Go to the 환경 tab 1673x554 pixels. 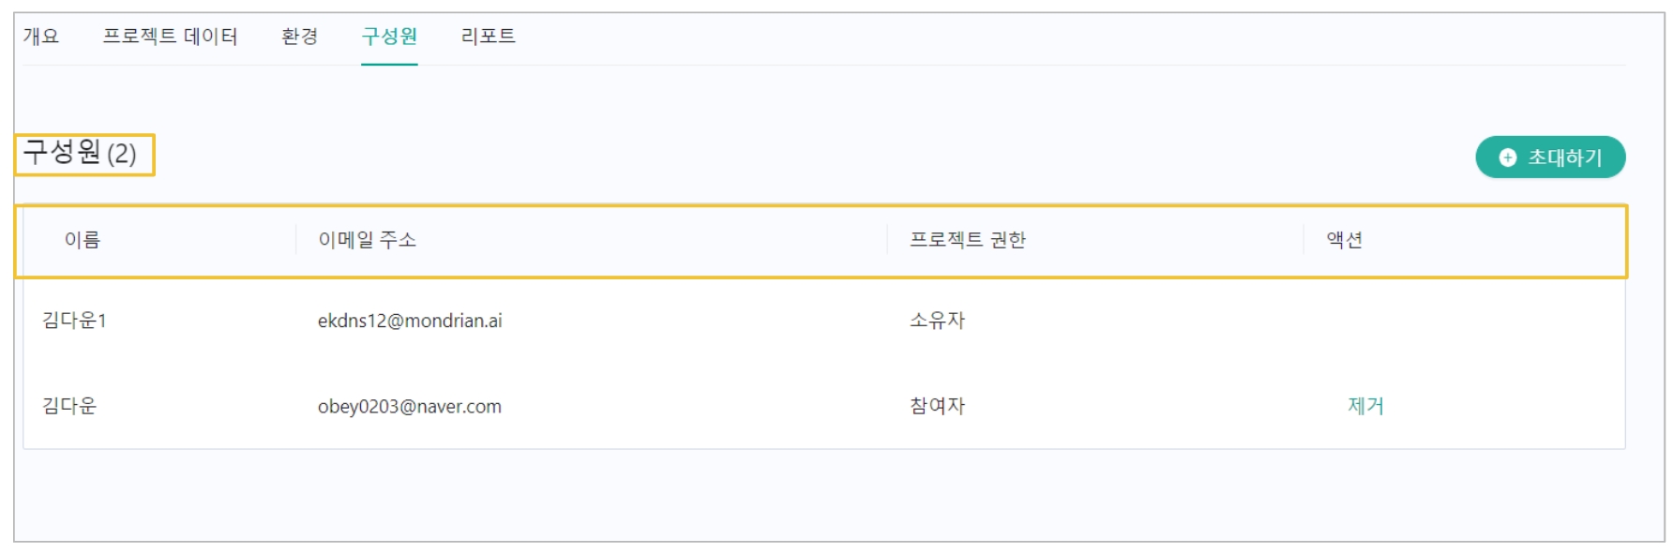(x=299, y=37)
